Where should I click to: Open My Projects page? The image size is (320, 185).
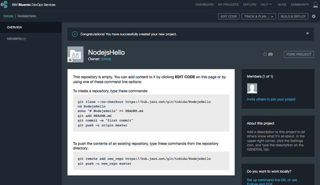[x=228, y=4]
